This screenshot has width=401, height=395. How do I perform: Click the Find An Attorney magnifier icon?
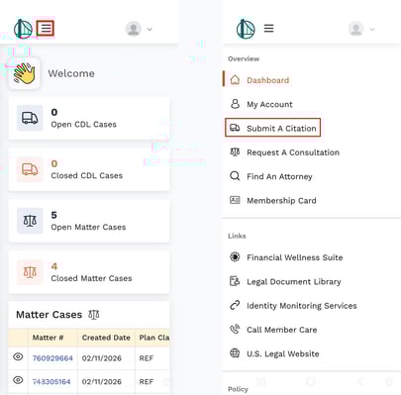point(235,176)
